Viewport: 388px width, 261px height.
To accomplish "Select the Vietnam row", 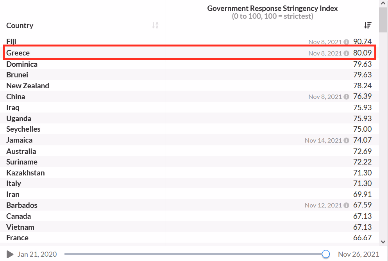I will tap(189, 227).
